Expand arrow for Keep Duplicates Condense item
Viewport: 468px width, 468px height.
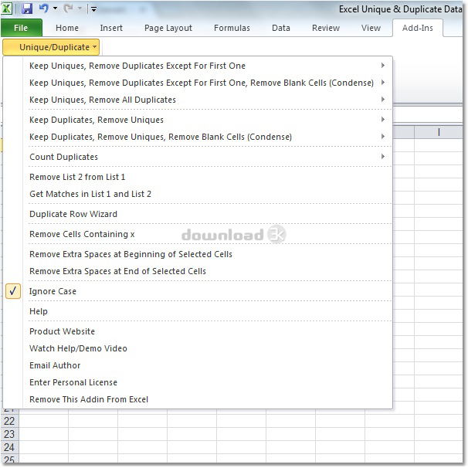pos(383,137)
